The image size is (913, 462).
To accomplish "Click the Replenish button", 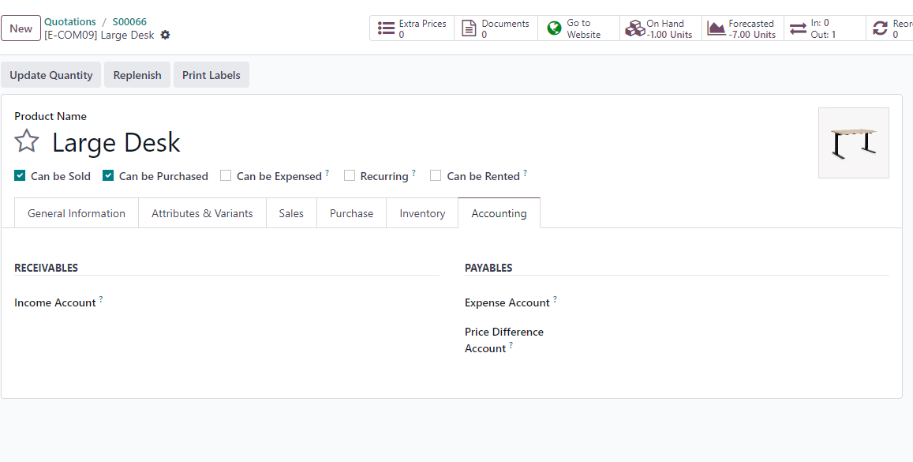I will [137, 75].
